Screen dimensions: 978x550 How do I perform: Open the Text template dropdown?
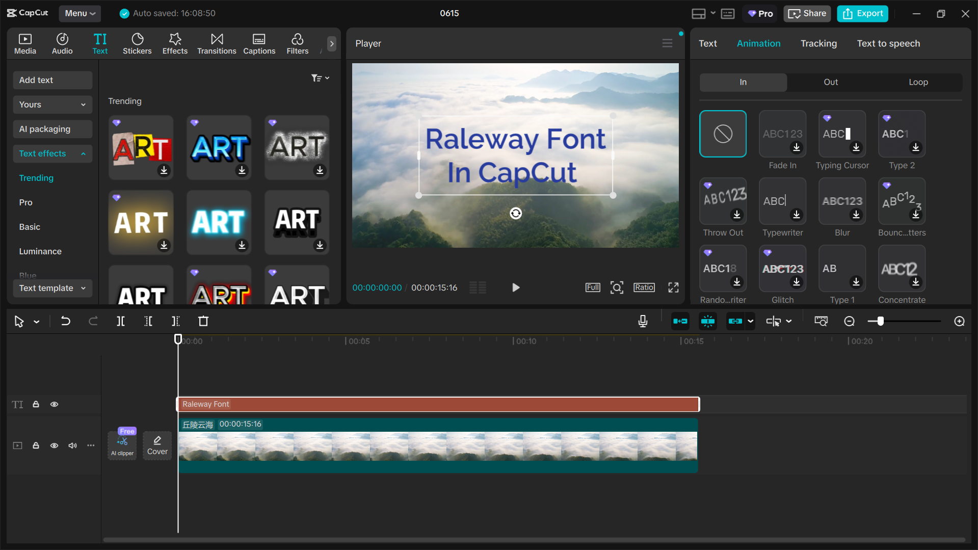click(52, 288)
